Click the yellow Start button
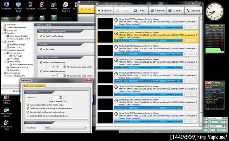Image resolution: width=229 pixels, height=141 pixels. [x=87, y=9]
